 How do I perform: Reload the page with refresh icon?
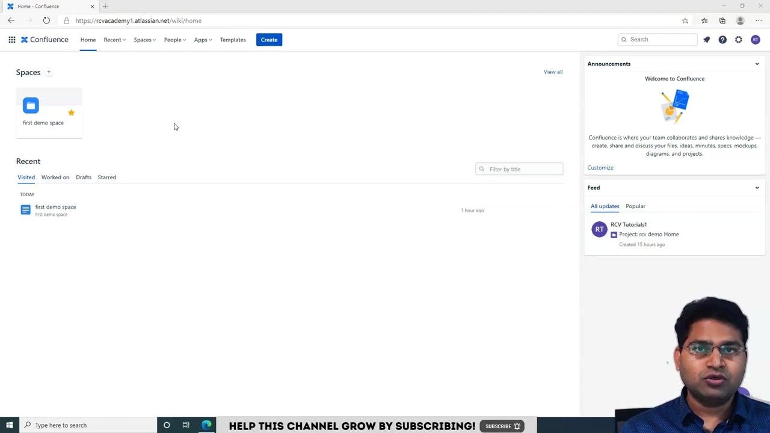click(46, 20)
